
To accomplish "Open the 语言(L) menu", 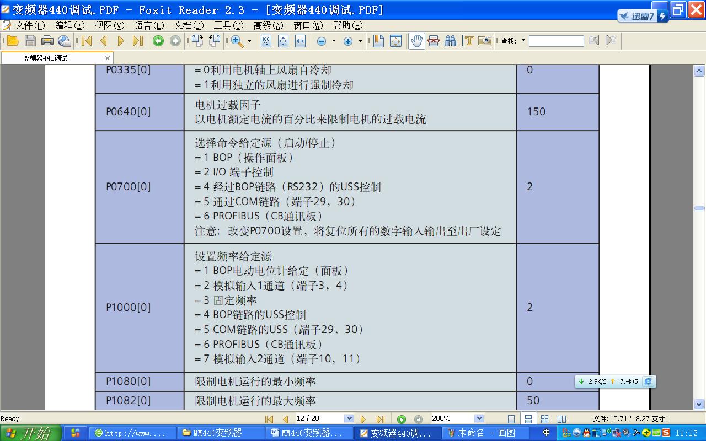I will click(149, 25).
